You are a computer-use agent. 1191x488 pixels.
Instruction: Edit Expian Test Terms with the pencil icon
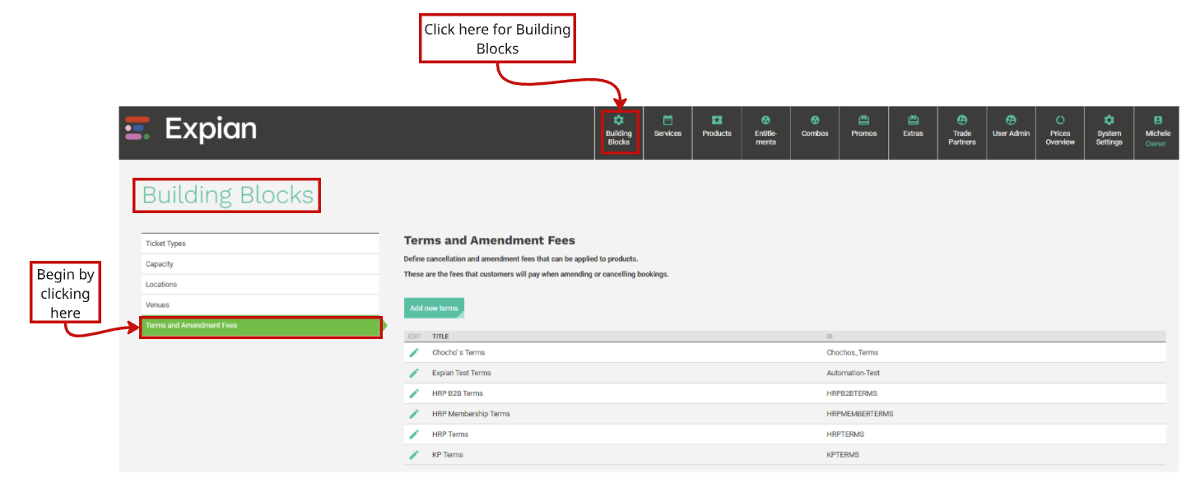pyautogui.click(x=414, y=373)
